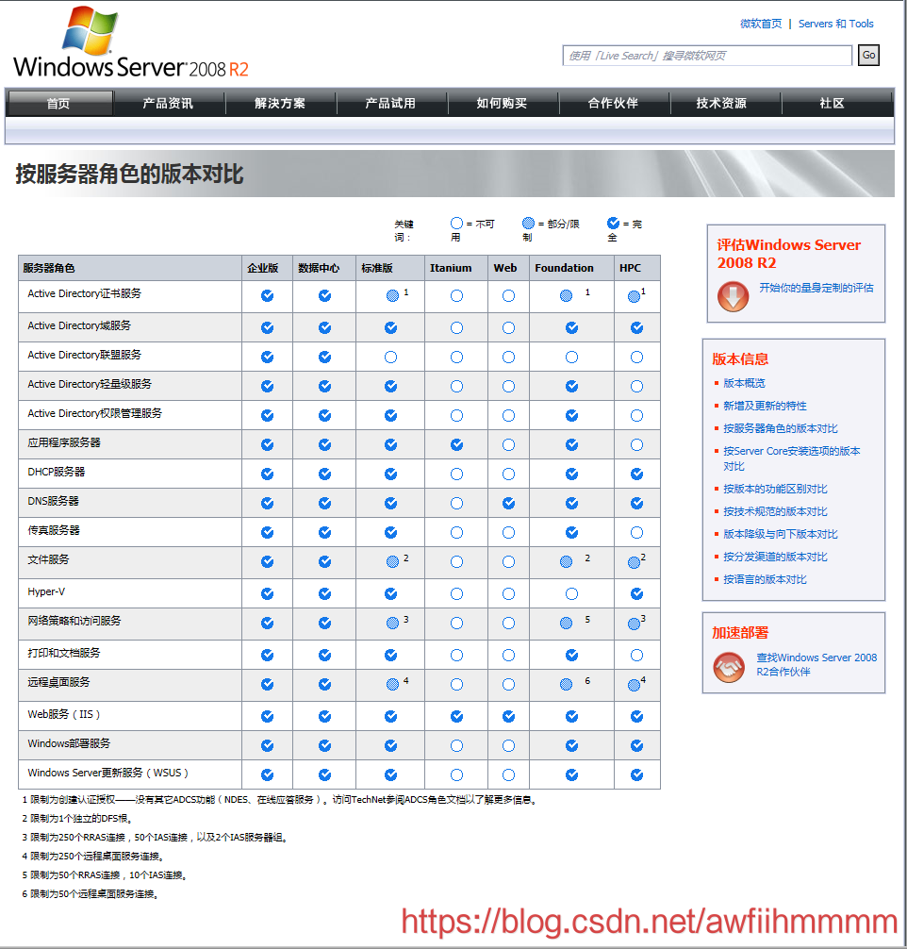Click Itanium checkmark in 应用程序服务器 row
This screenshot has height=949, width=907.
457,445
